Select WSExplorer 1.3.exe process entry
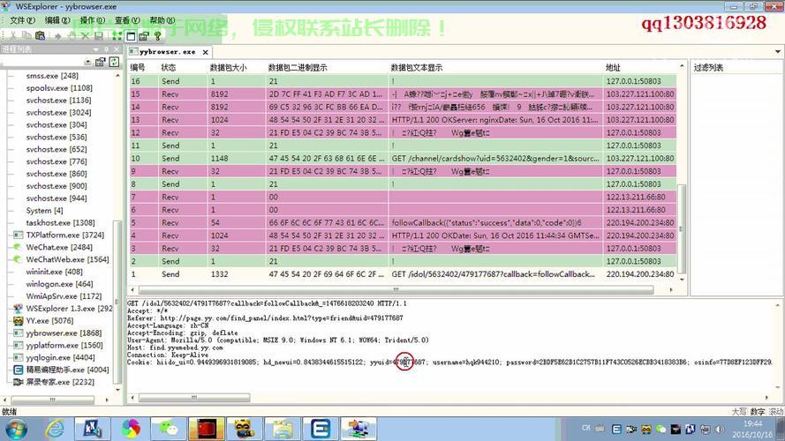The width and height of the screenshot is (785, 441). point(69,309)
